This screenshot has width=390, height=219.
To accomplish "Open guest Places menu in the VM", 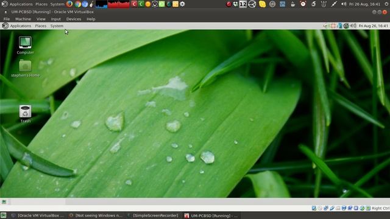I will coord(41,26).
